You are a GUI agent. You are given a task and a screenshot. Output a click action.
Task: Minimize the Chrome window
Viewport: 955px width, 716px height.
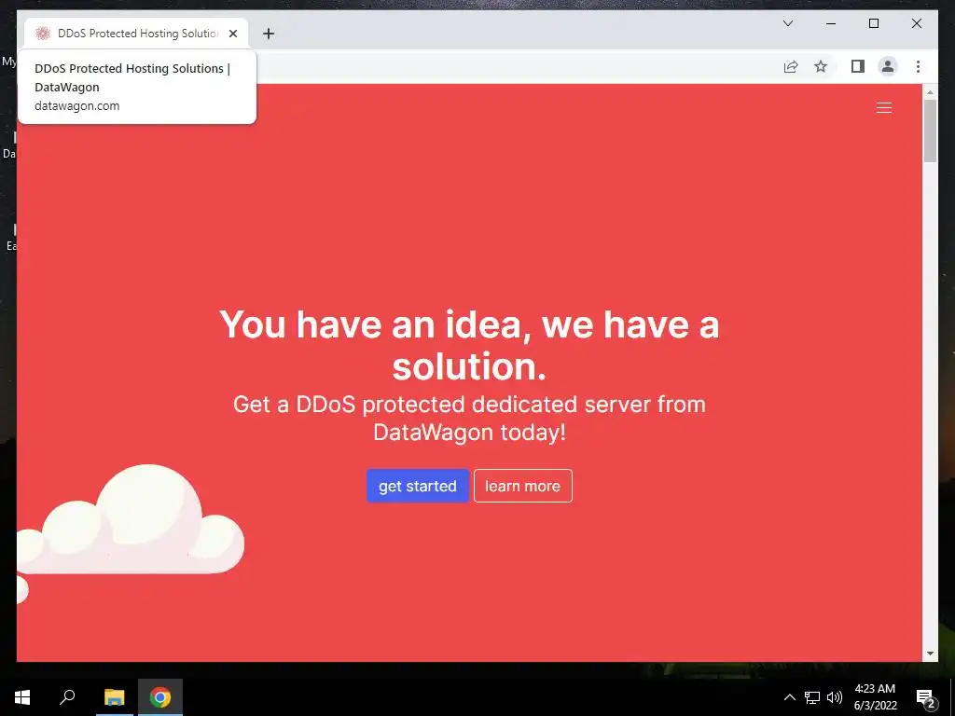[x=831, y=23]
